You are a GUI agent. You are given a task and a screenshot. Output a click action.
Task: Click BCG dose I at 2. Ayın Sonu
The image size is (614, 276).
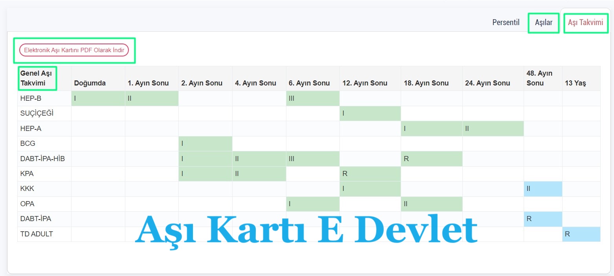[205, 143]
